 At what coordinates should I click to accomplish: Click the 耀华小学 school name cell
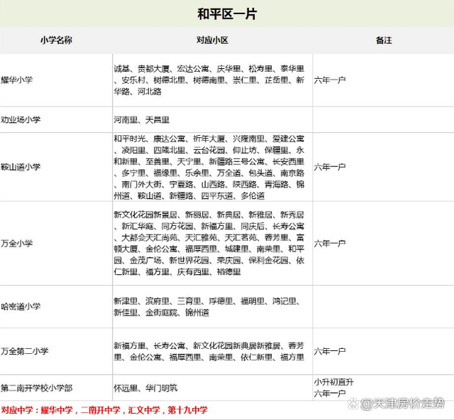point(21,80)
